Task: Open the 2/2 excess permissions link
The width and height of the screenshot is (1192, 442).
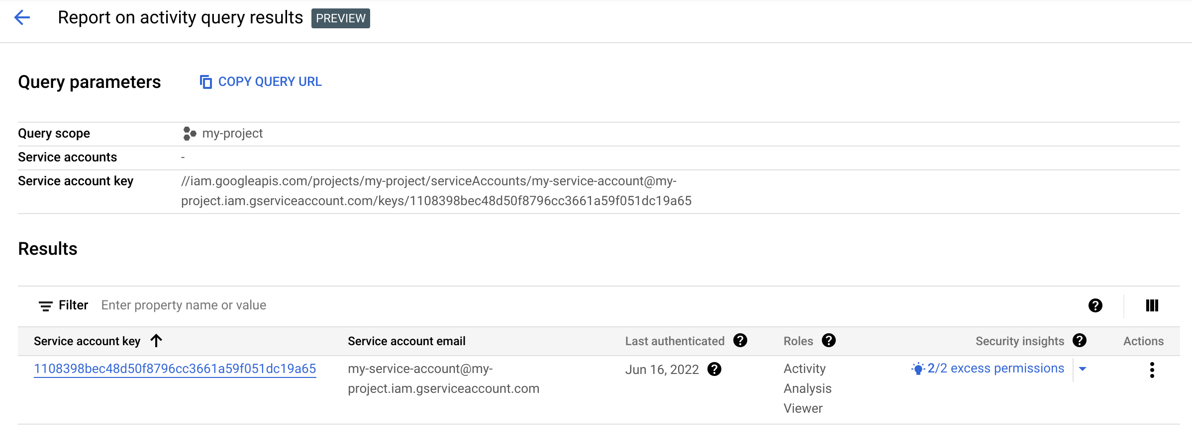Action: point(995,368)
